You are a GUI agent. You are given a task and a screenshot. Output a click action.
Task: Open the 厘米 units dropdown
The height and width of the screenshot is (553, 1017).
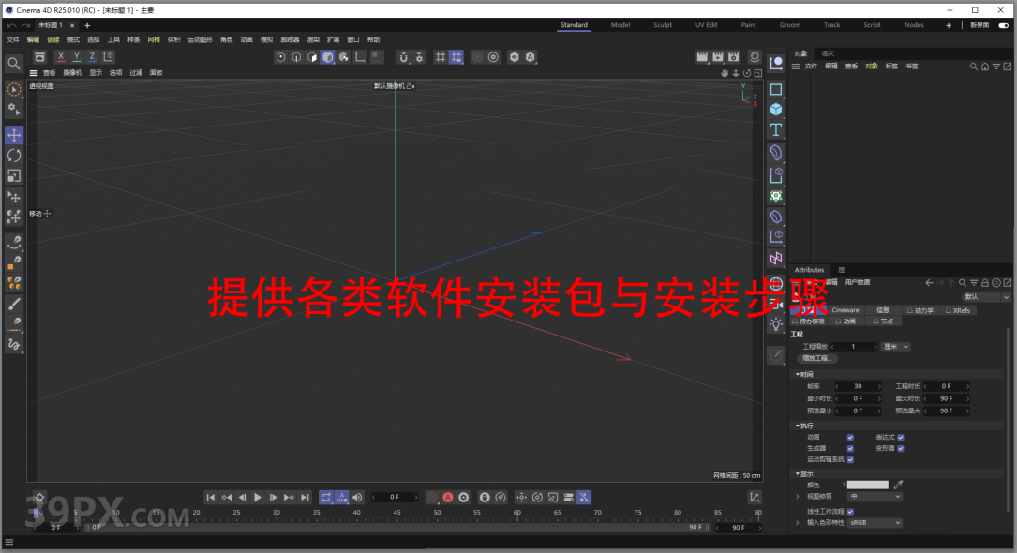[896, 347]
